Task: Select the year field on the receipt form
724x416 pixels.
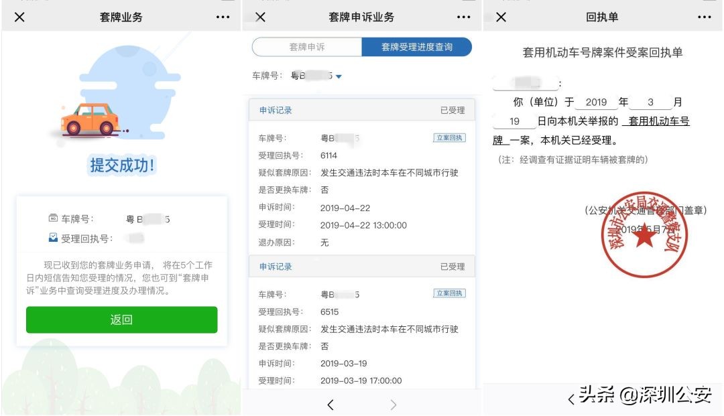Action: (x=596, y=102)
